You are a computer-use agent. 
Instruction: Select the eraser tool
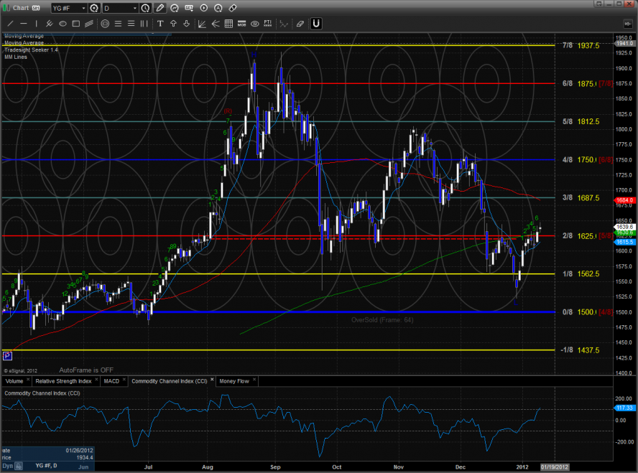tap(300, 24)
